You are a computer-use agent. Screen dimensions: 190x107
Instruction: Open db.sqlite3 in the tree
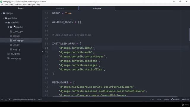(x=15, y=54)
